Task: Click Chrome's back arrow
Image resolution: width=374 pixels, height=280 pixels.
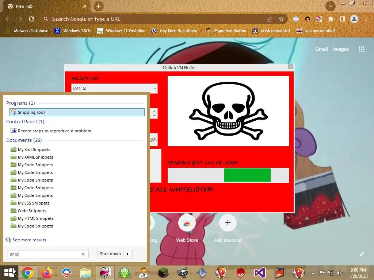Action: click(8, 19)
